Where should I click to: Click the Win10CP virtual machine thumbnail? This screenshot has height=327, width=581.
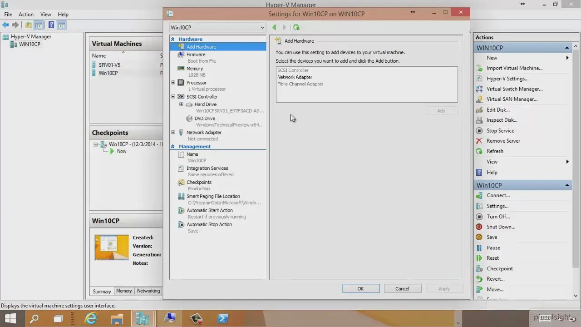pyautogui.click(x=112, y=248)
